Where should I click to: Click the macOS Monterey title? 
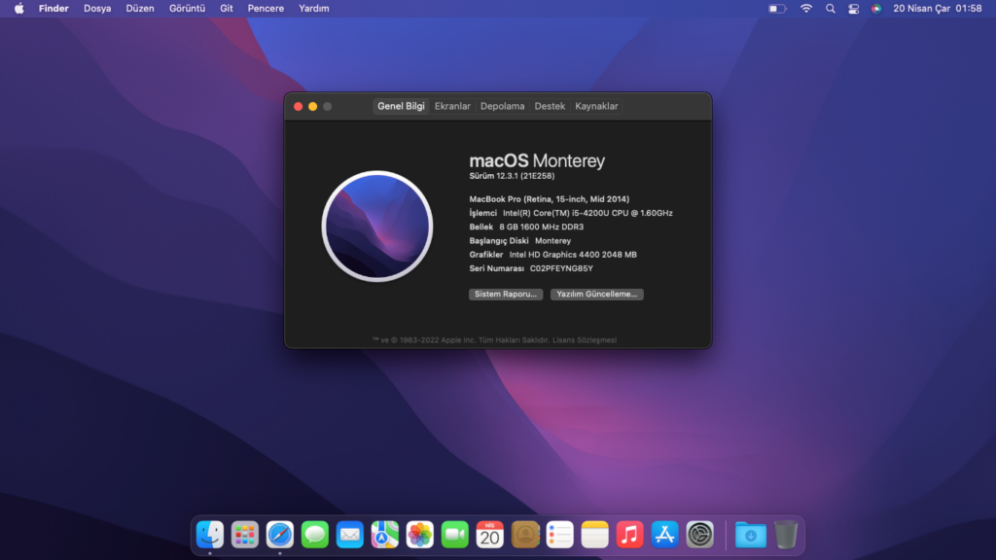click(x=537, y=160)
